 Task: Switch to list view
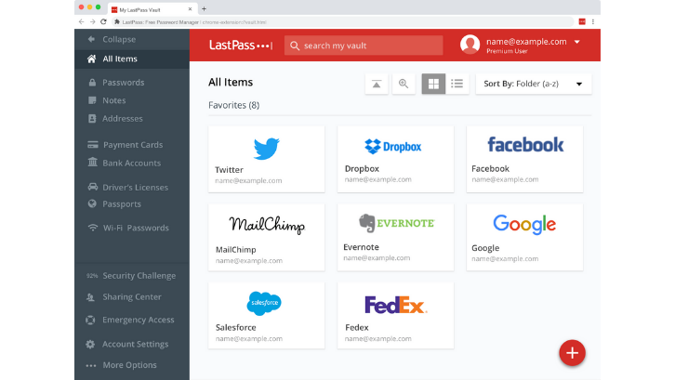457,84
